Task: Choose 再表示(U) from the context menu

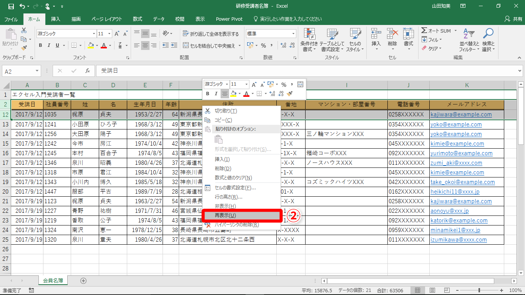Action: (x=241, y=215)
